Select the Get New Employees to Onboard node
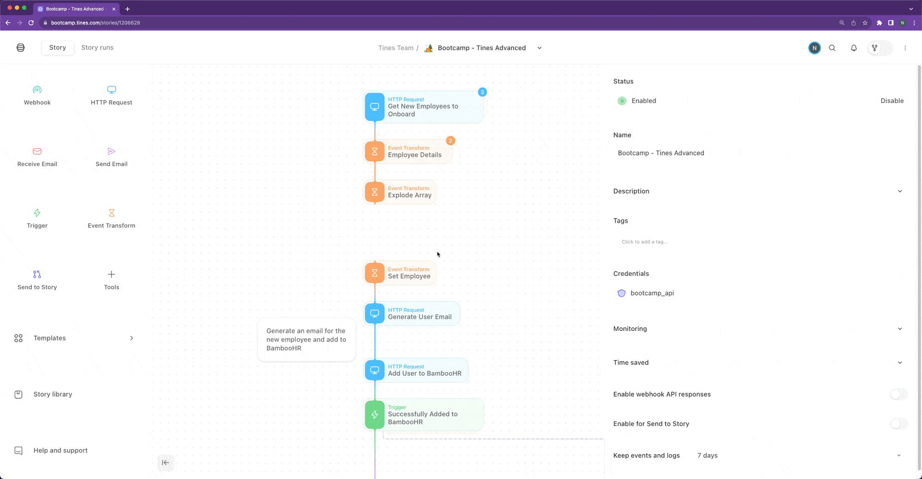Viewport: 922px width, 479px height. [x=424, y=107]
